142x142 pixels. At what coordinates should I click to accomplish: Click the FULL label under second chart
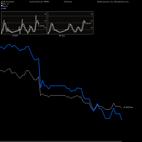62,36
